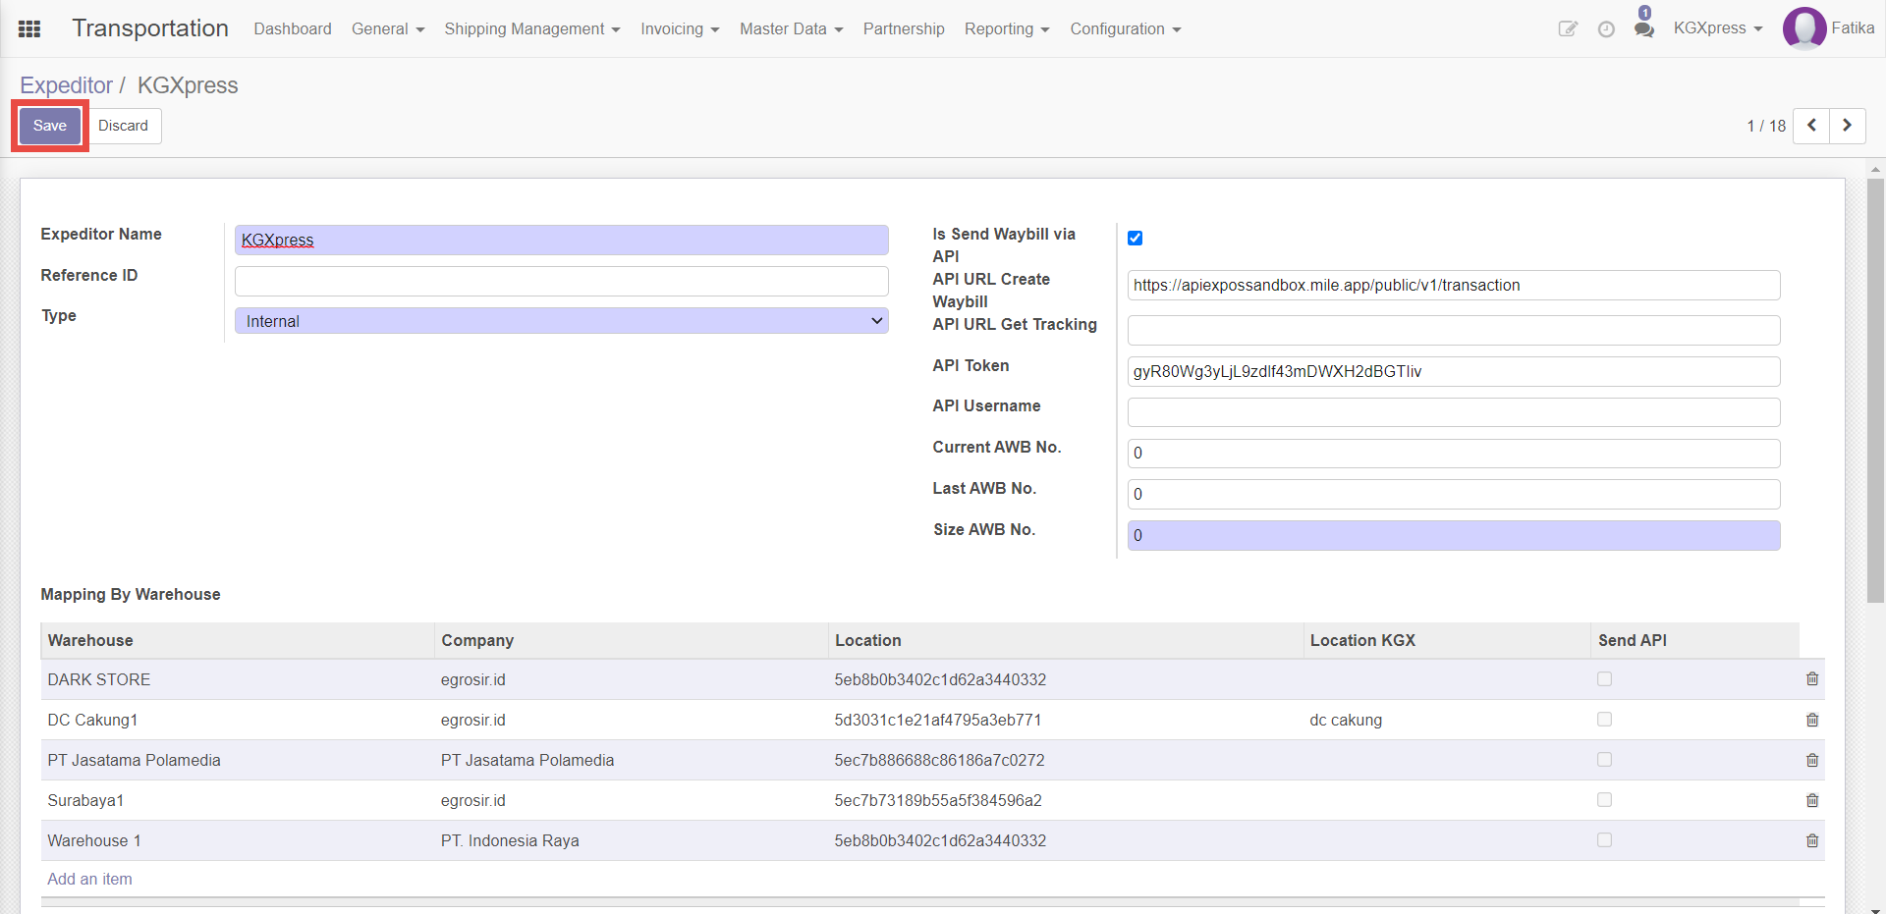Toggle Send API checkbox for DC Cakung1
This screenshot has width=1886, height=914.
pyautogui.click(x=1604, y=719)
